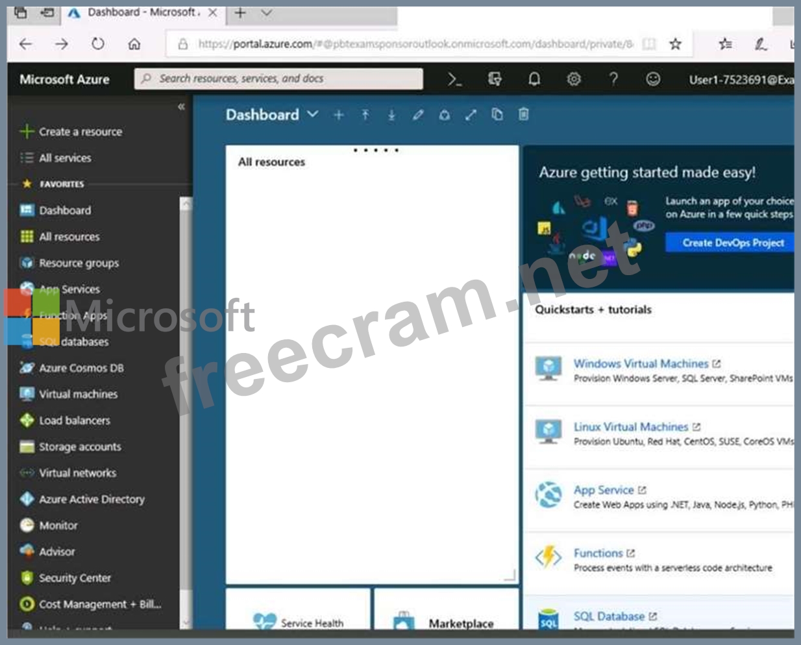This screenshot has height=645, width=801.
Task: Open Linux Virtual Machines quickstart link
Action: tap(630, 427)
